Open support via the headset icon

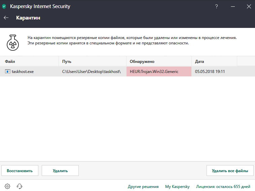click(x=20, y=186)
